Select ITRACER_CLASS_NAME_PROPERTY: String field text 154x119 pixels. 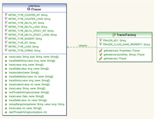pos(126,45)
